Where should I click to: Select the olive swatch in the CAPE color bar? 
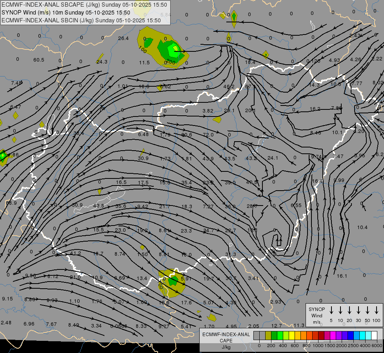(268, 336)
